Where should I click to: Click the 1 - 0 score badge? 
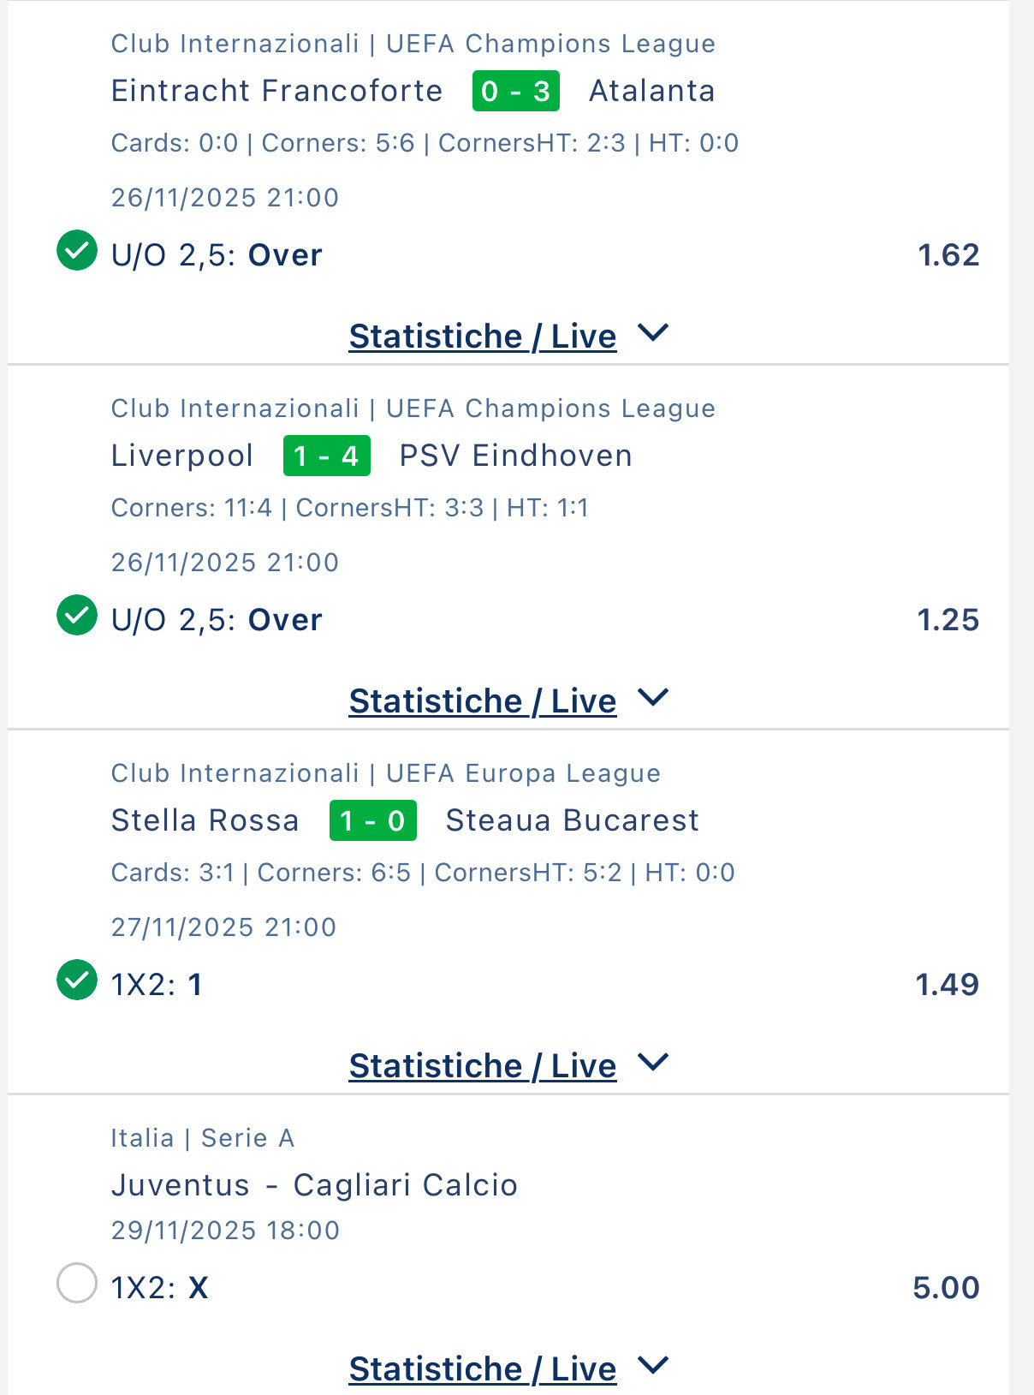tap(372, 820)
